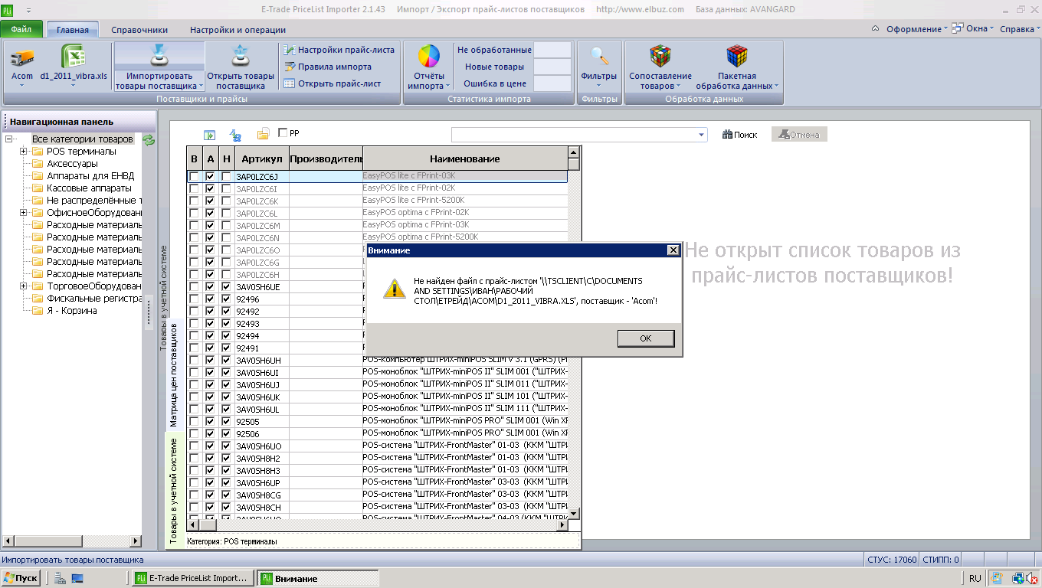Image resolution: width=1042 pixels, height=588 pixels.
Task: Open the Файл menu
Action: coord(21,30)
